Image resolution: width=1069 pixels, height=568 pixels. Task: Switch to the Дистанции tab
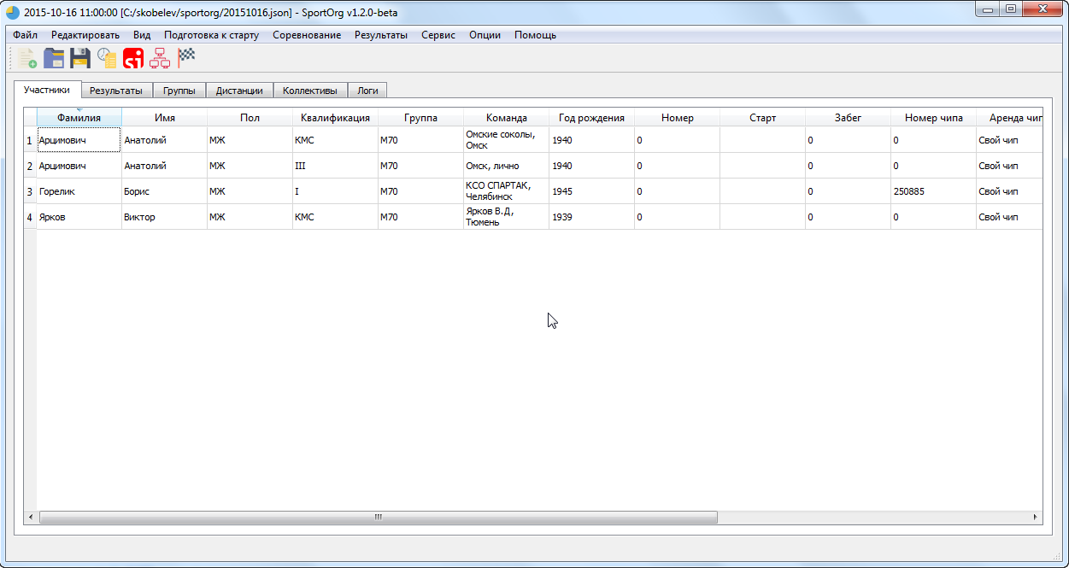coord(239,91)
